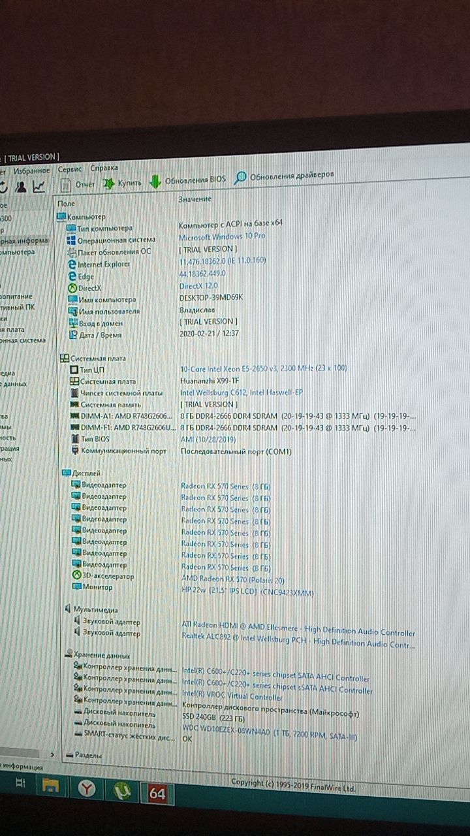
Task: Launch Yandex Browser from the taskbar
Action: [86, 790]
